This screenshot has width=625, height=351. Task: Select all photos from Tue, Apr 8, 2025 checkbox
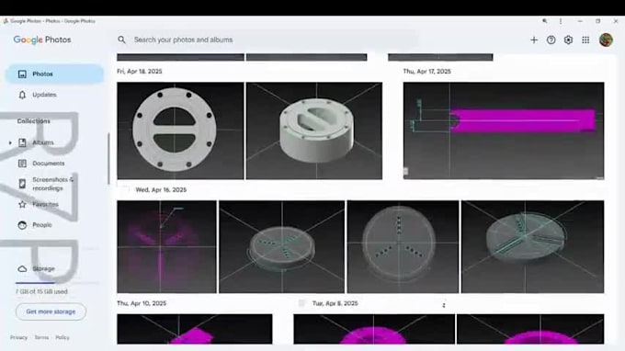pyautogui.click(x=301, y=303)
